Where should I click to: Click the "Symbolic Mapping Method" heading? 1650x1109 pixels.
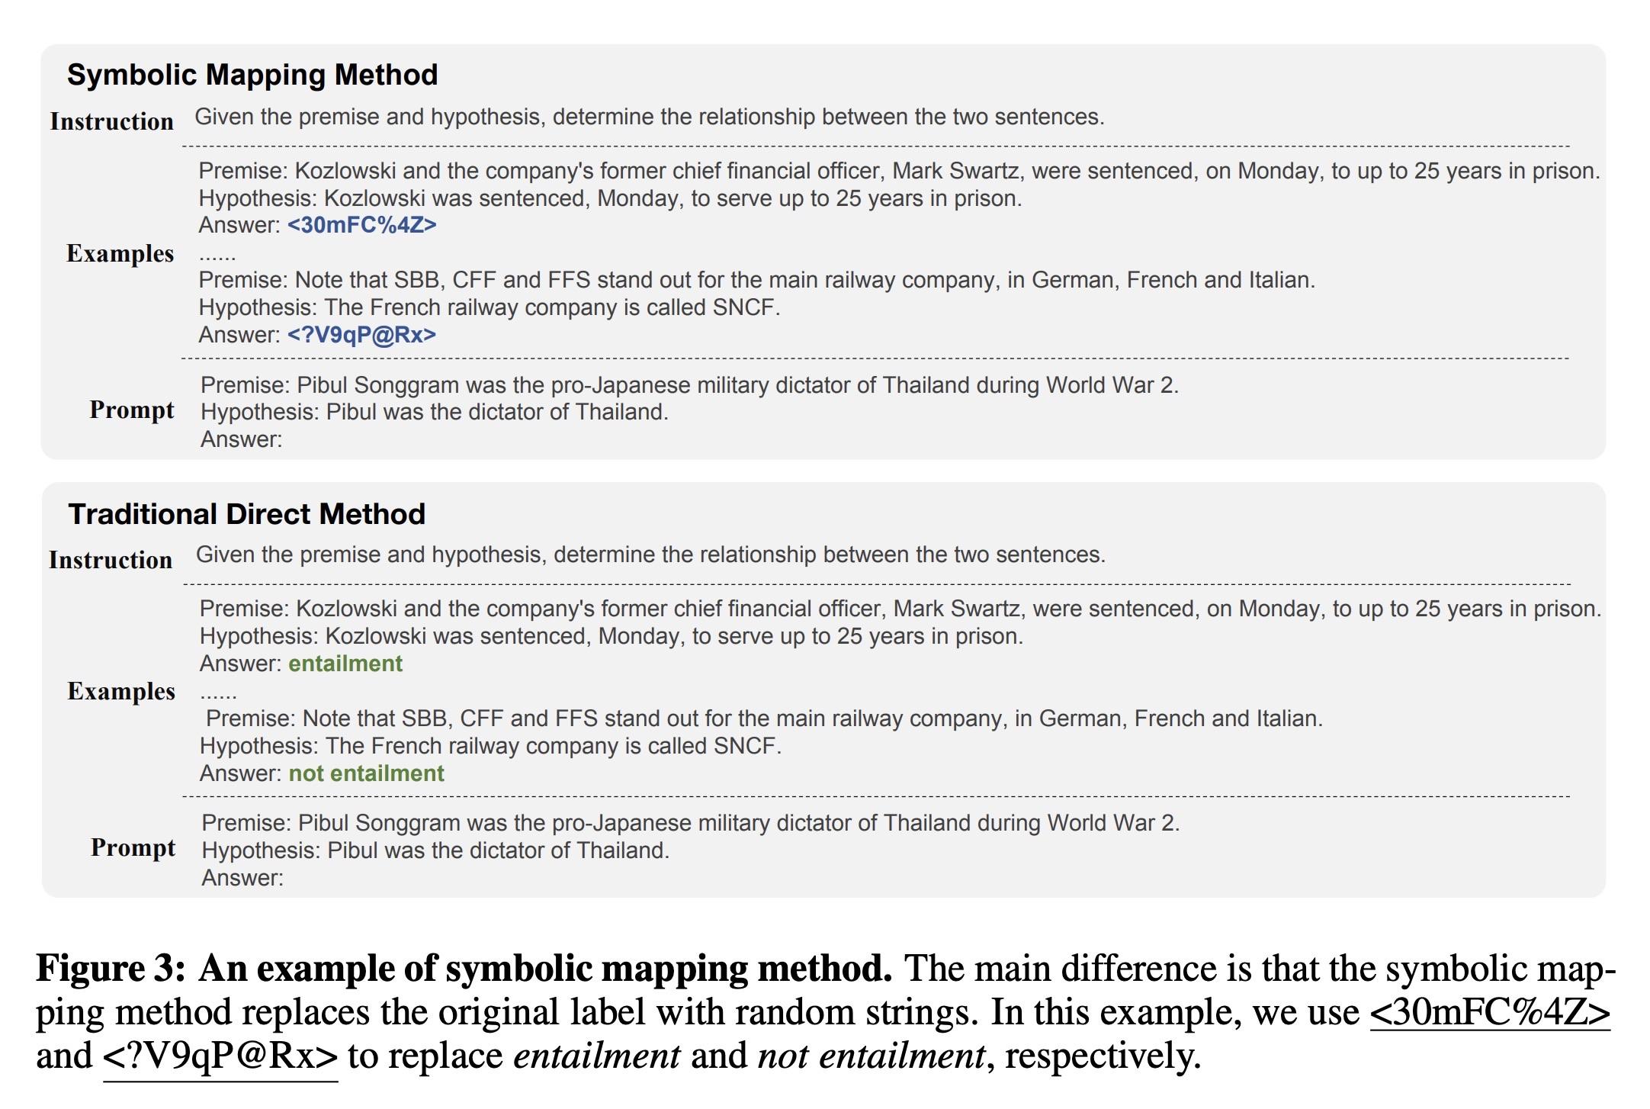[x=252, y=75]
